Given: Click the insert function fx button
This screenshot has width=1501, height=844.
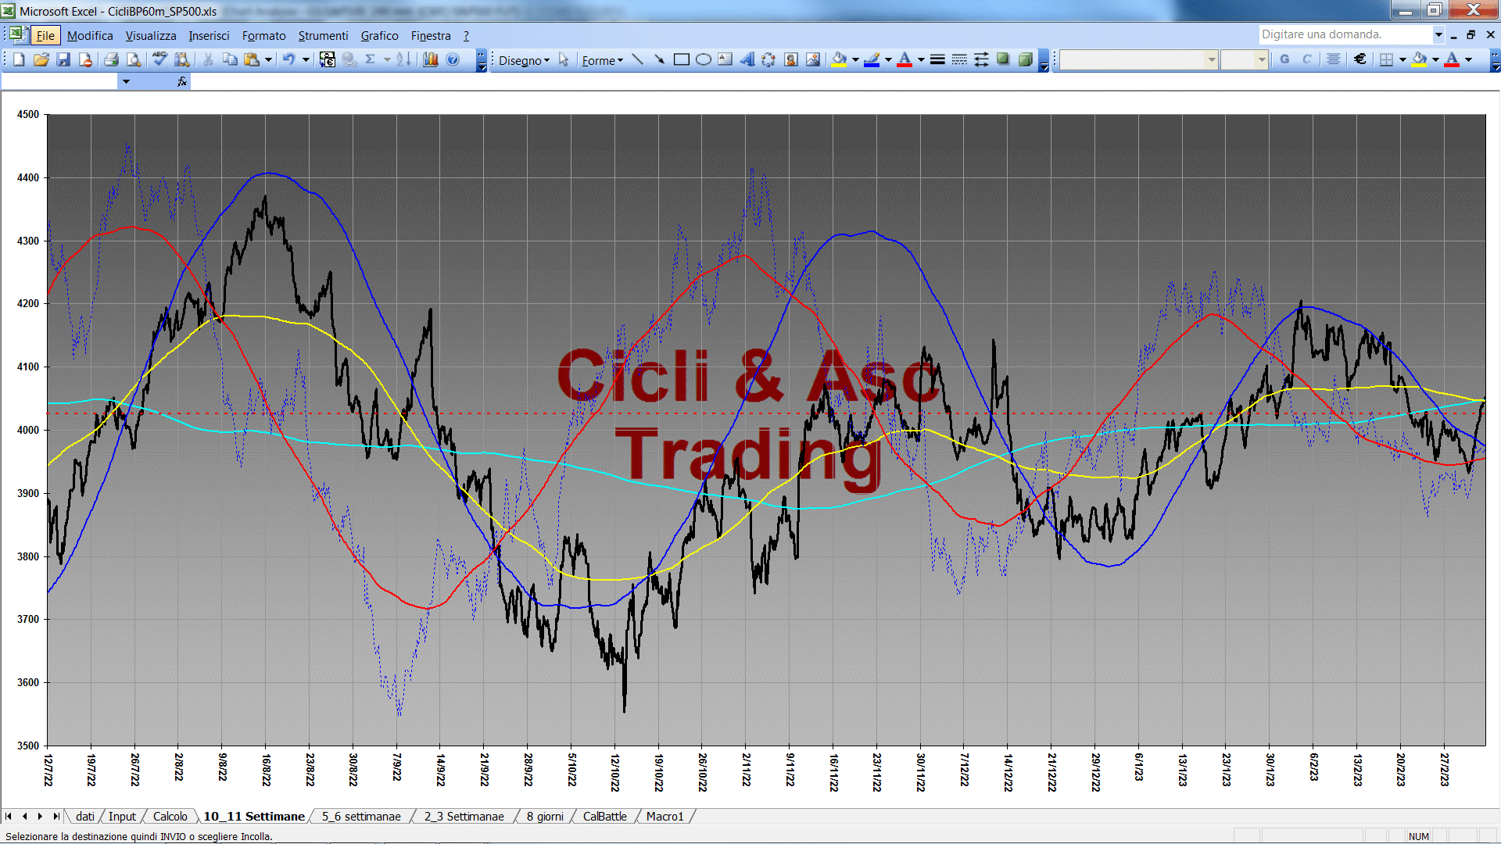Looking at the screenshot, I should pyautogui.click(x=182, y=81).
